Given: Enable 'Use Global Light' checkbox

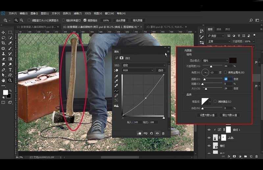Looking at the screenshot, I should click(x=225, y=72).
